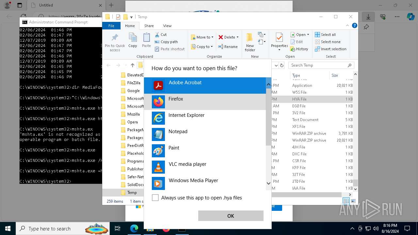
Task: Click Paste shortcut in ribbon
Action: point(169,49)
